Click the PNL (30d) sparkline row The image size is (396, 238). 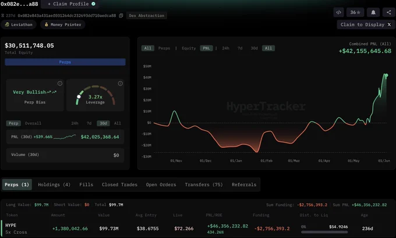tap(65, 137)
